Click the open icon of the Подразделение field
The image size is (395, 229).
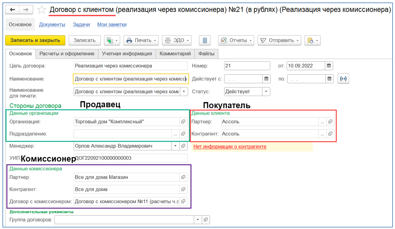[183, 134]
